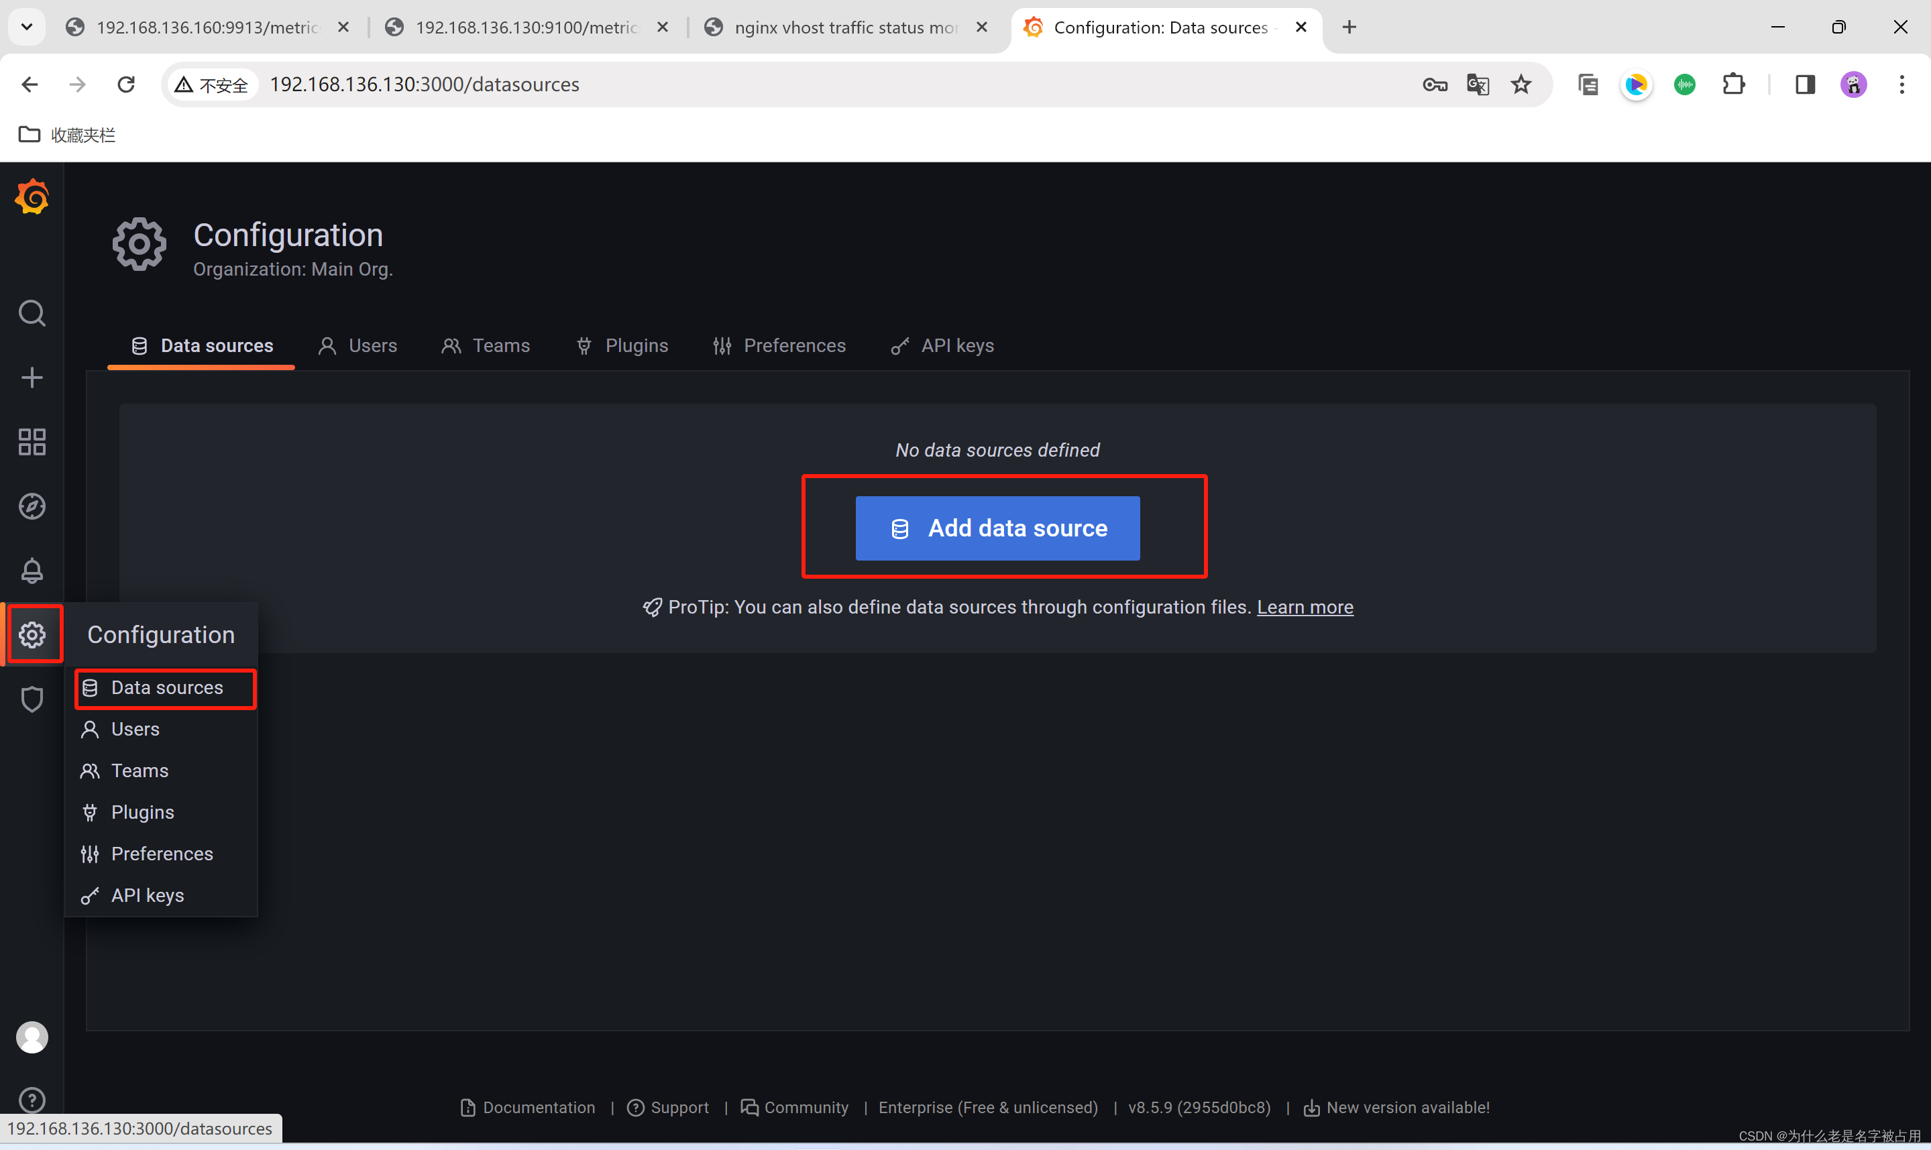Click the browser address bar URL

(x=425, y=84)
